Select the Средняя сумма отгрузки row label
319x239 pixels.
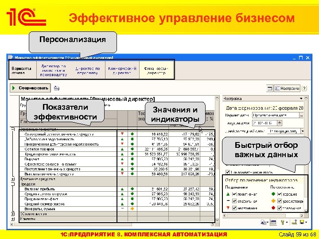(x=46, y=194)
